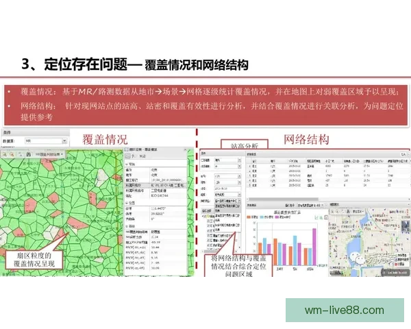Click the first green chart tool icon

coord(316,217)
